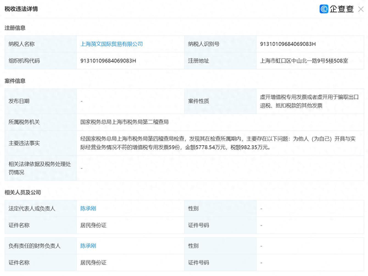Click the 注册信息 section heading

[x=15, y=28]
